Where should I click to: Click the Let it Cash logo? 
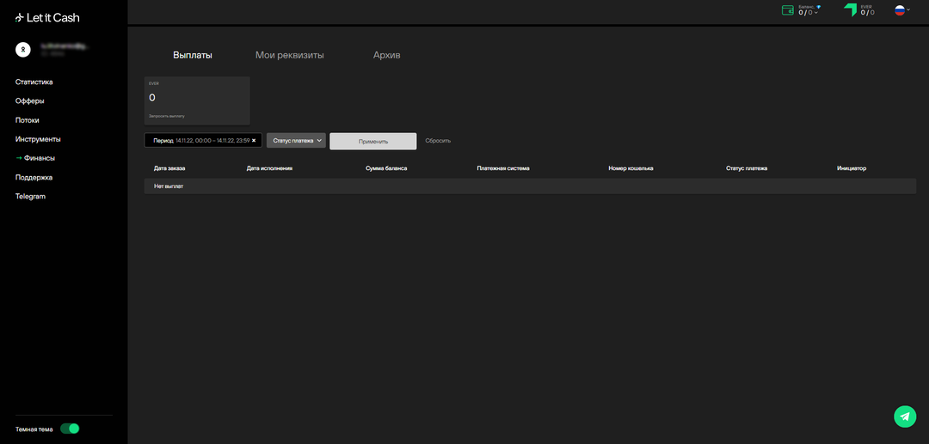47,17
